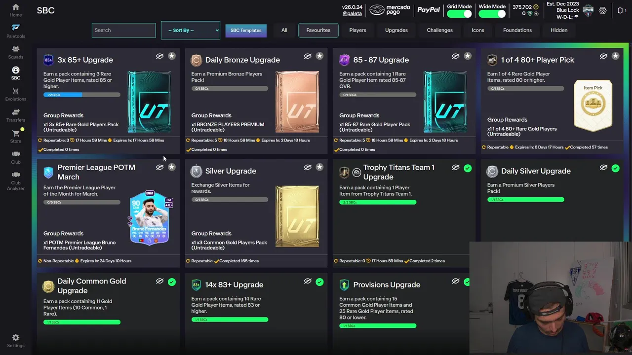
Task: Open the Transfers section
Action: 16,115
